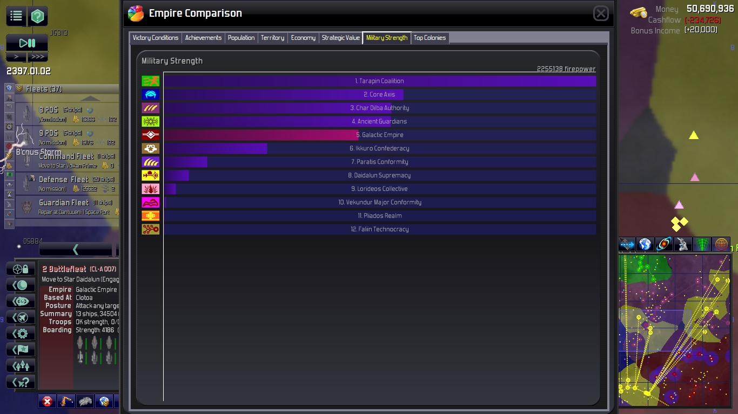Image resolution: width=738 pixels, height=414 pixels.
Task: Open the Achievements tab
Action: [203, 38]
